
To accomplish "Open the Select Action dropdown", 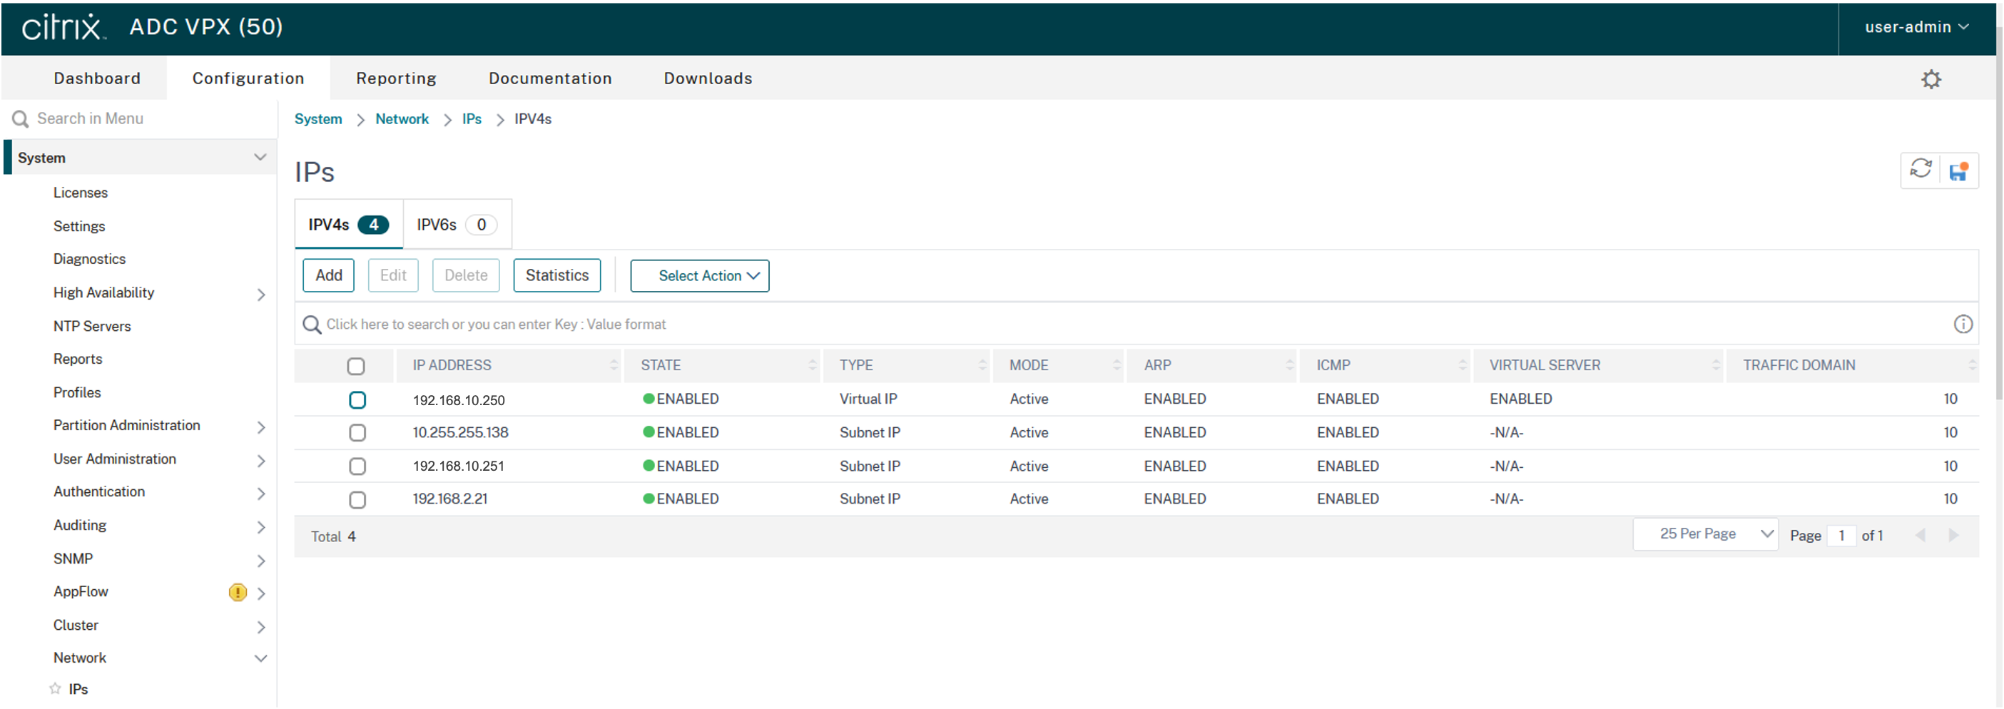I will (x=699, y=276).
